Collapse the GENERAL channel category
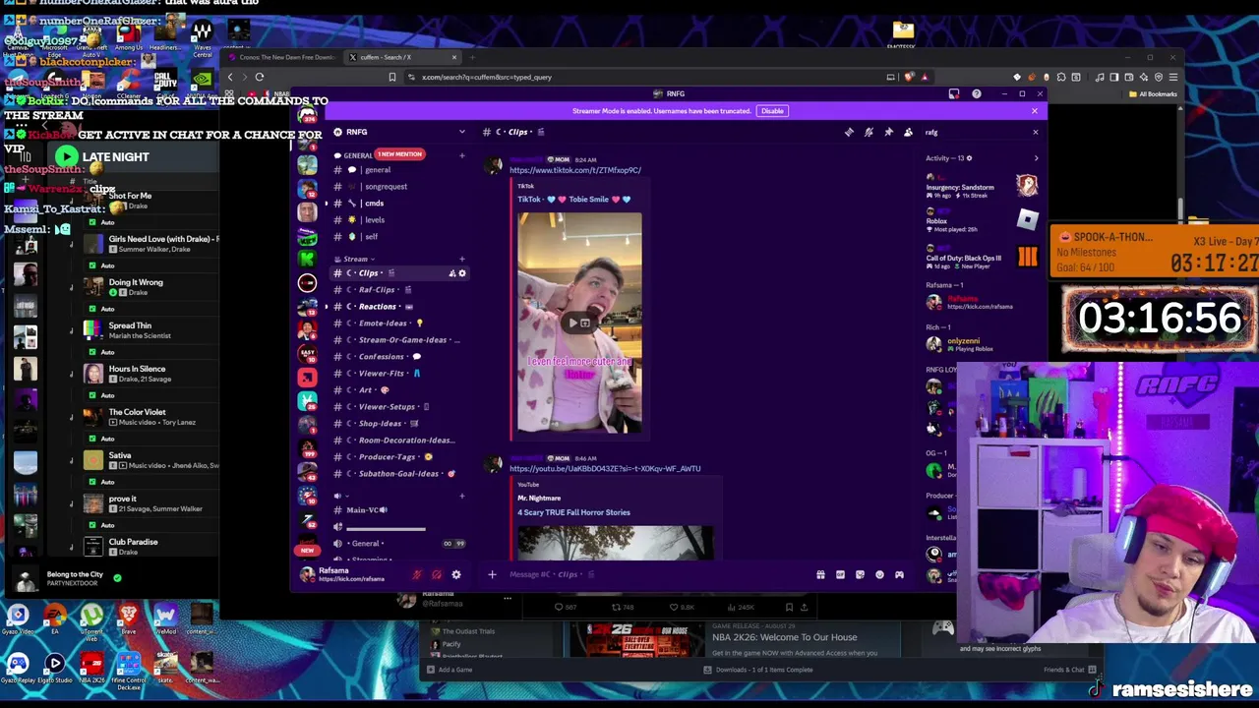 click(x=358, y=155)
